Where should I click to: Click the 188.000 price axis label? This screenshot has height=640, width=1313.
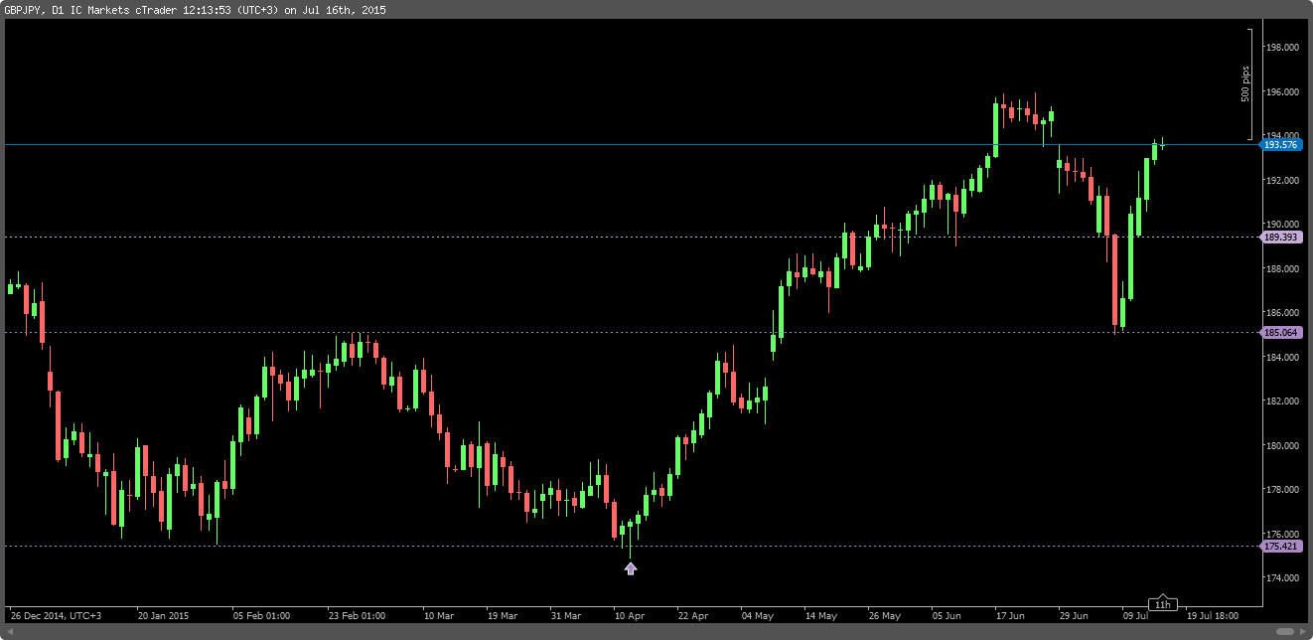(x=1281, y=268)
